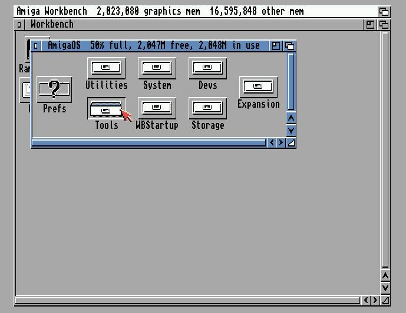Toggle the AmigaOS window depth gadget
The image size is (406, 313).
click(289, 46)
